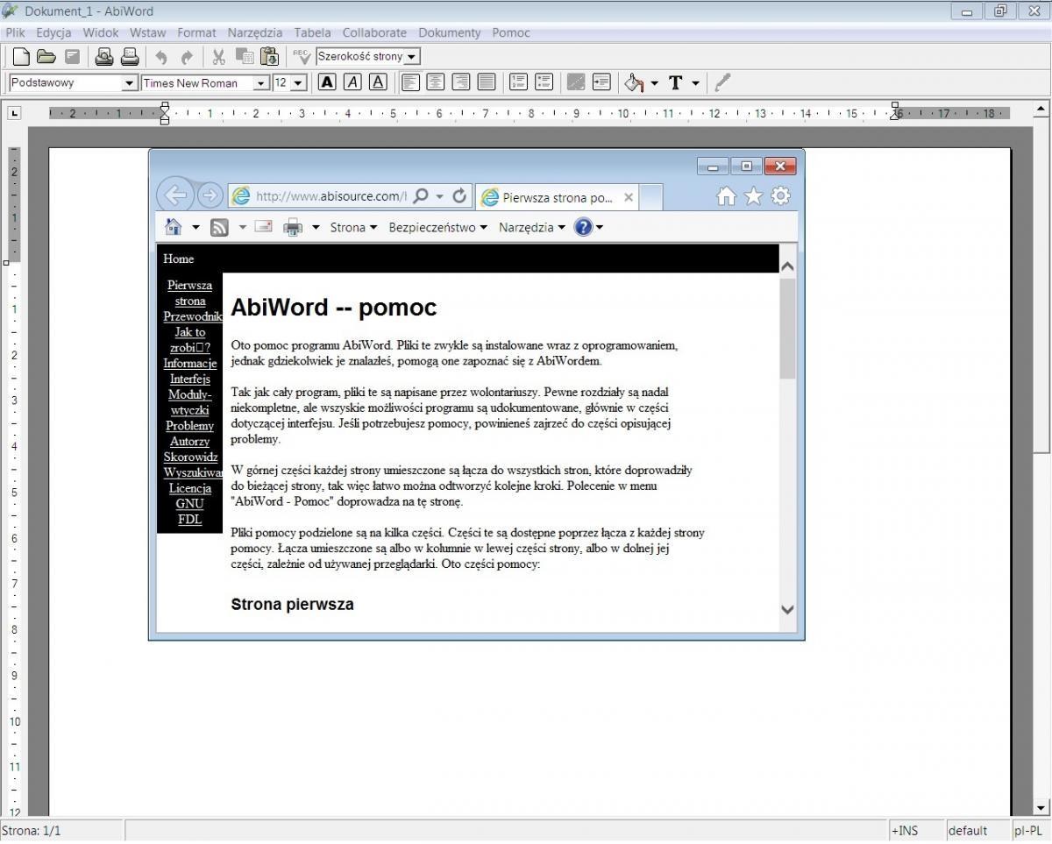Screen dimensions: 1052x844
Task: Set paragraph alignment to justified
Action: 487,82
